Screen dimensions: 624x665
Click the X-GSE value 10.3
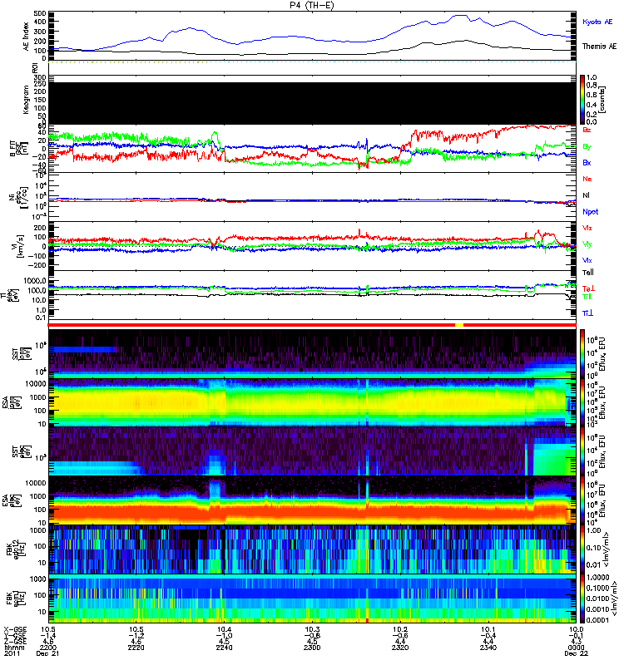312,629
